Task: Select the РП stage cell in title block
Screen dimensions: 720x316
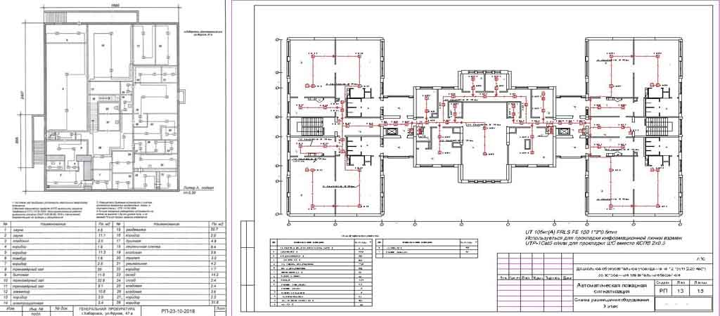Action: pyautogui.click(x=664, y=291)
